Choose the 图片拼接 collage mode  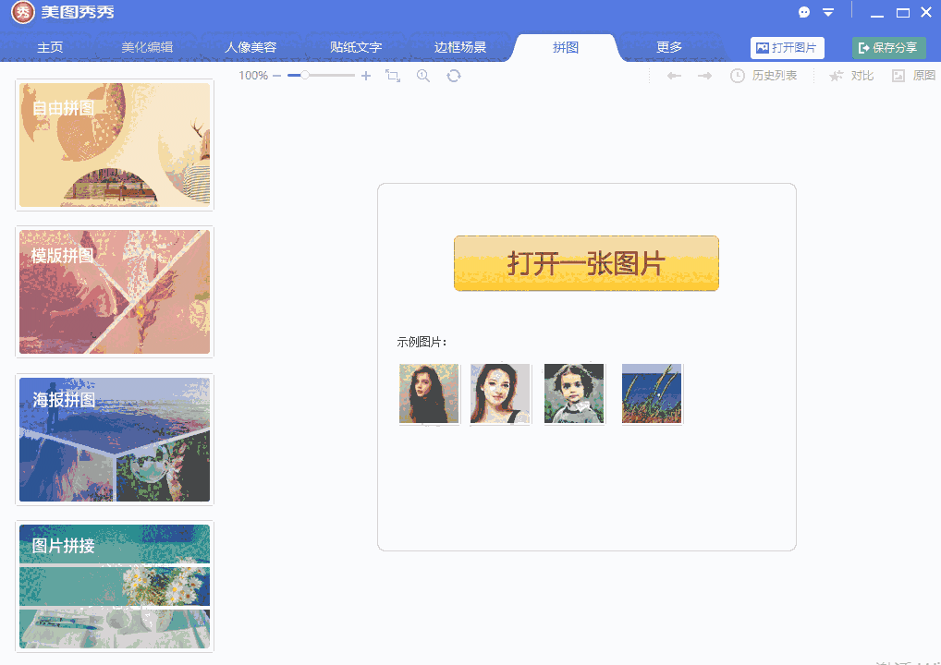pos(115,586)
